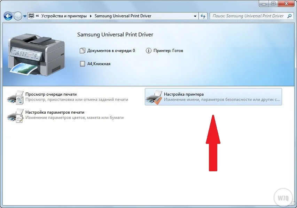Click Изменение имени, параметров безопасности description

[x=222, y=99]
